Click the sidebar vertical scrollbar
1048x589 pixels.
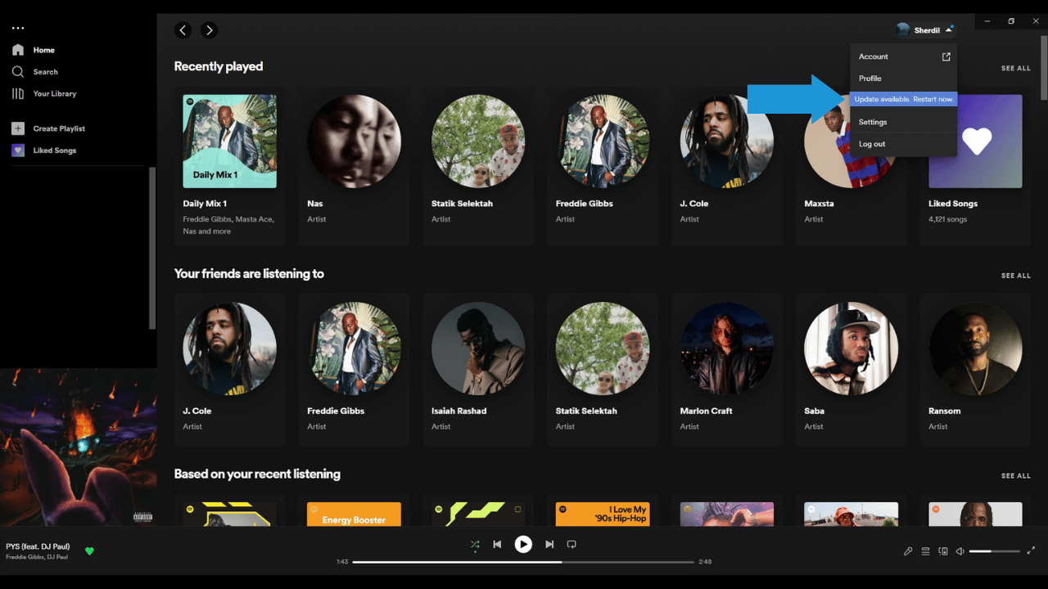(152, 247)
